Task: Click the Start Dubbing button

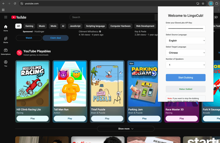Action: click(x=186, y=77)
